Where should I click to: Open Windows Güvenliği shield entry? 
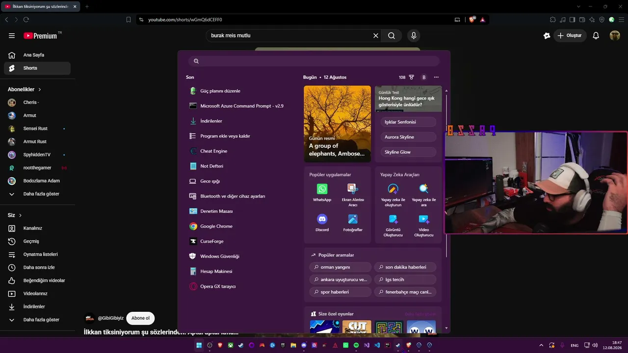[x=219, y=256]
